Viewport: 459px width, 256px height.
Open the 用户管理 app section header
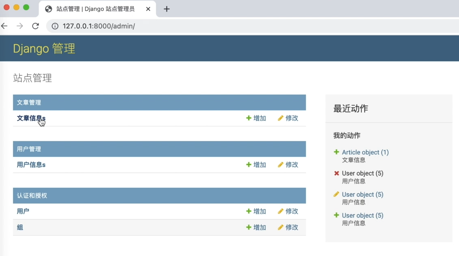tap(29, 149)
